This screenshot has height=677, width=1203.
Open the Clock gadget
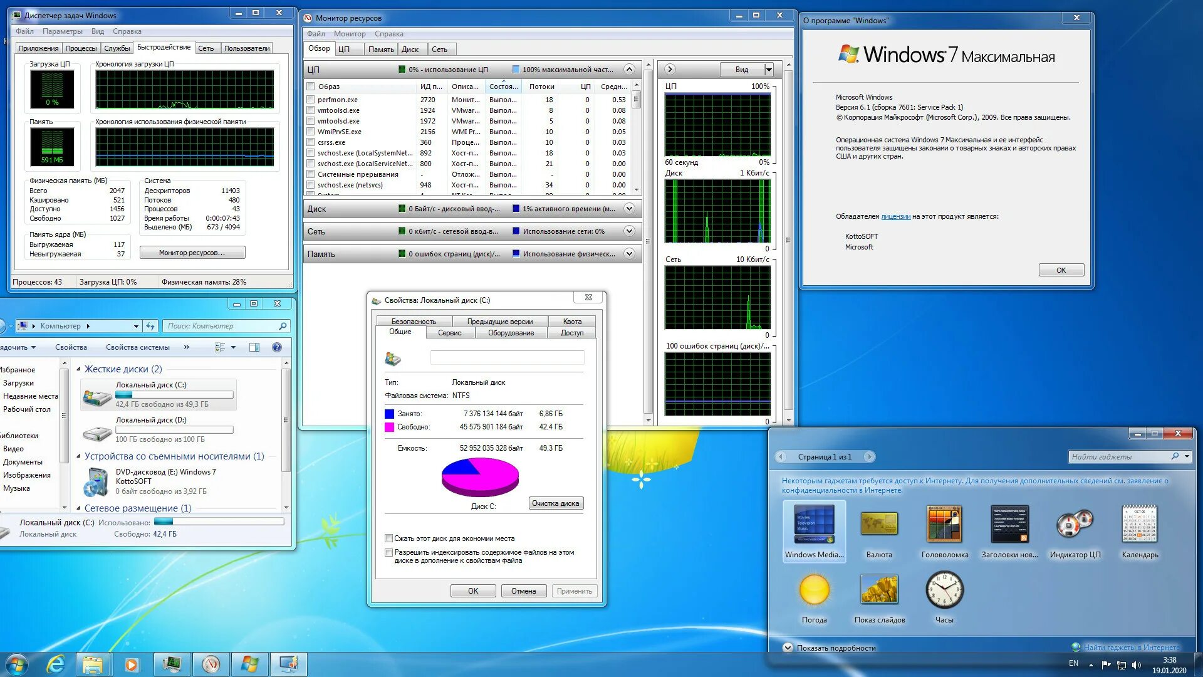click(x=944, y=590)
